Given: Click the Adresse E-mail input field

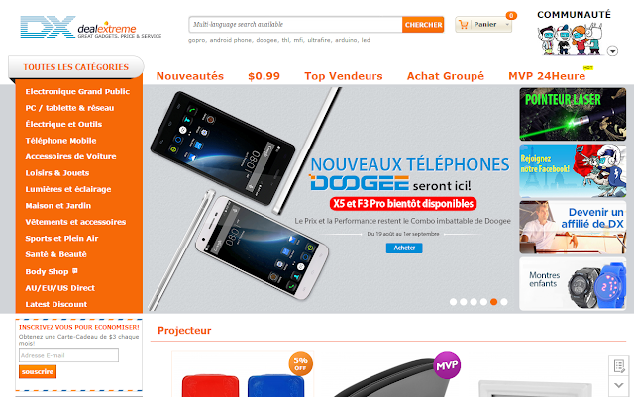Looking at the screenshot, I should [68, 355].
